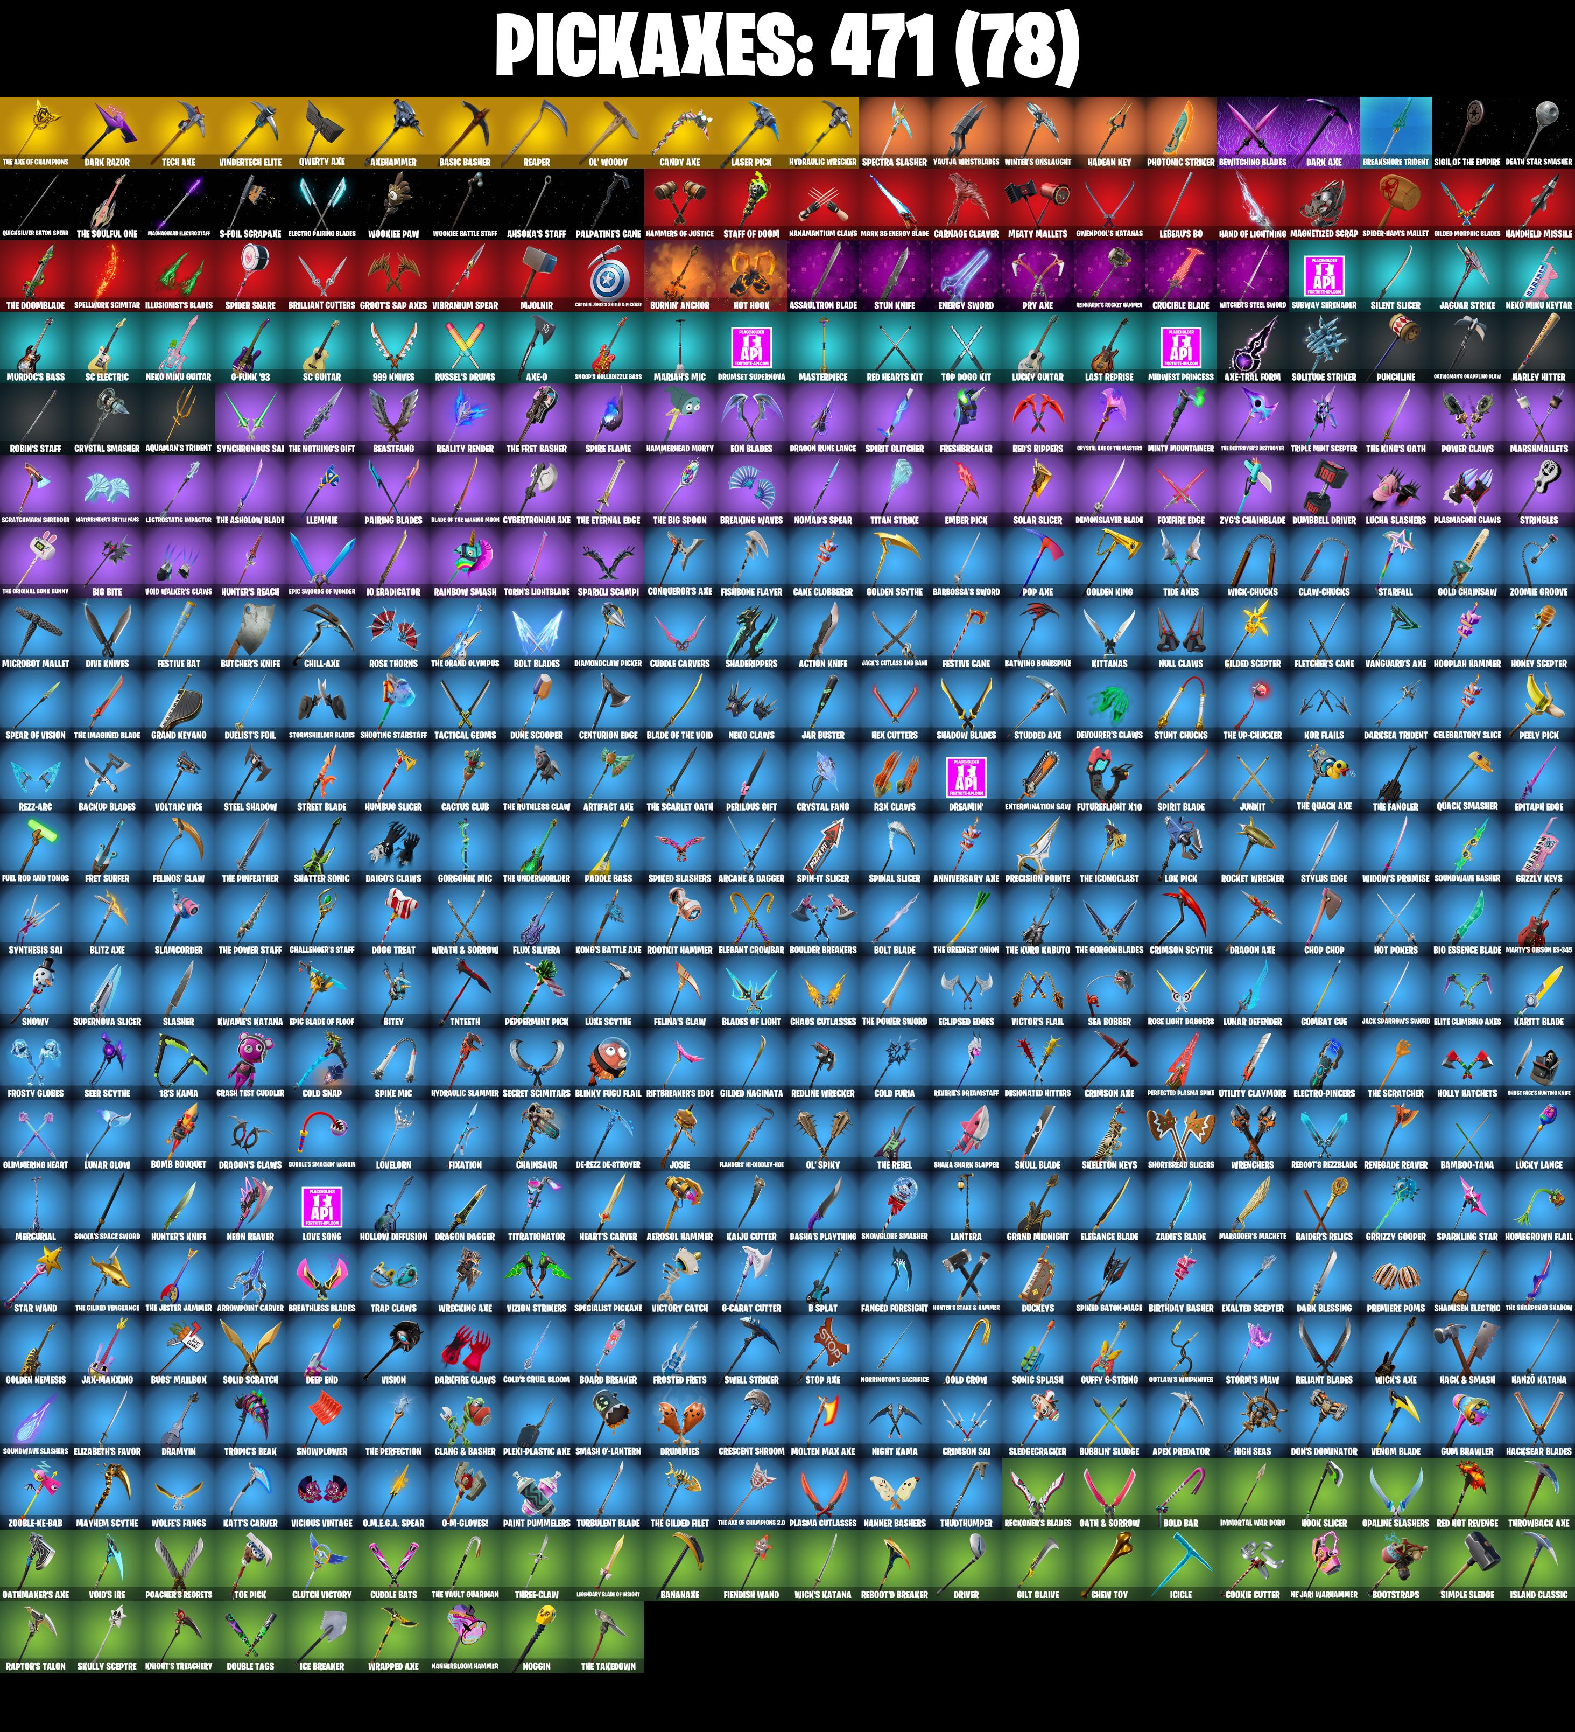Pick the Tech Axe pickaxe
1575x1732 pixels.
pyautogui.click(x=179, y=132)
